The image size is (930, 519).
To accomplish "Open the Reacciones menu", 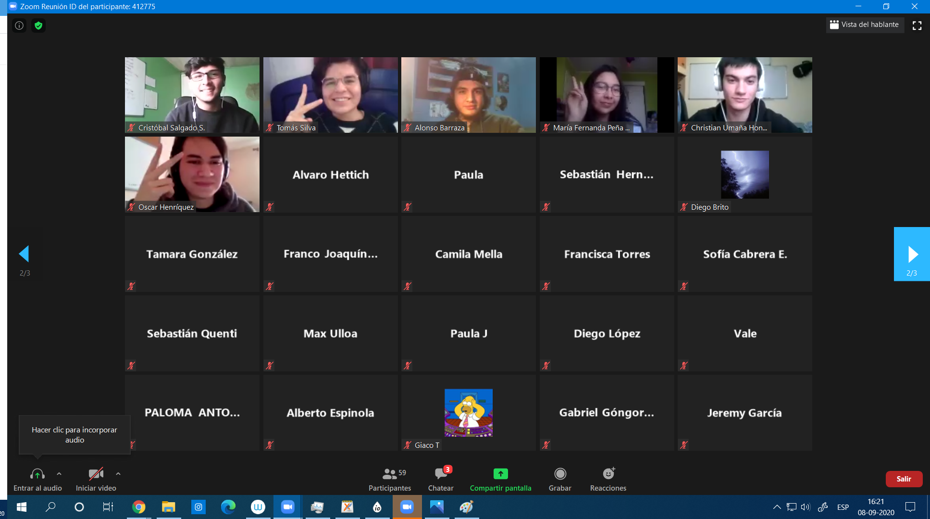I will pyautogui.click(x=608, y=479).
